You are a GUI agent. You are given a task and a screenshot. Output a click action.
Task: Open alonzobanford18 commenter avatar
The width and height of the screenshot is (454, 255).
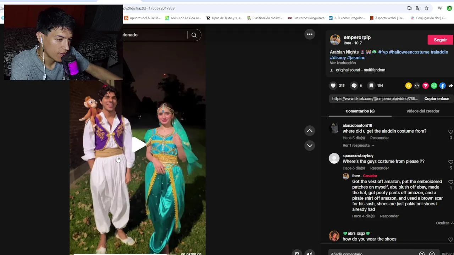(x=334, y=128)
